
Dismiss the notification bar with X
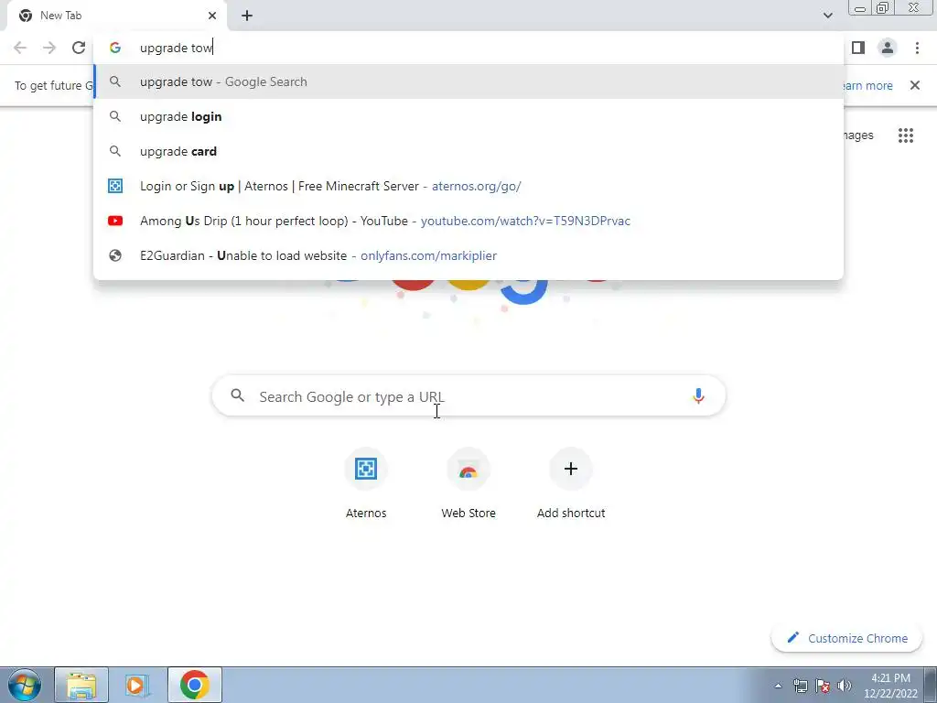(914, 85)
